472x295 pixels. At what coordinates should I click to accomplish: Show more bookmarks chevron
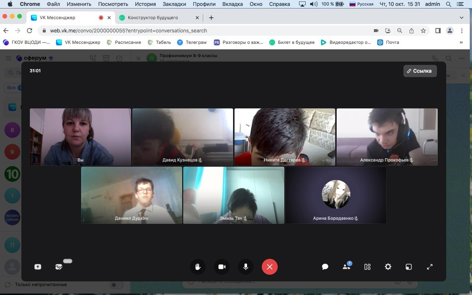(461, 42)
